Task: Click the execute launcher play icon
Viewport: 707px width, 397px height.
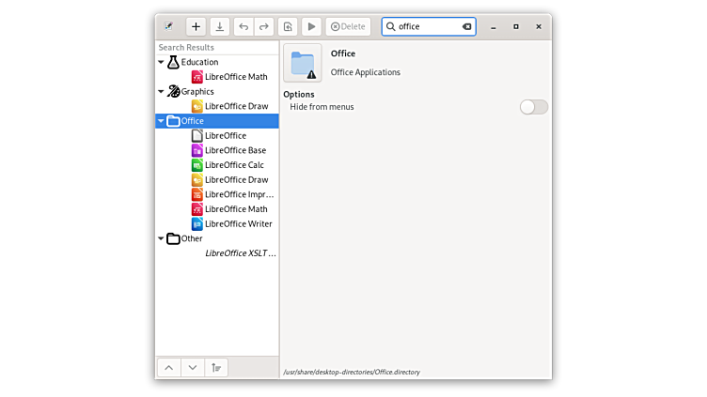Action: tap(311, 27)
